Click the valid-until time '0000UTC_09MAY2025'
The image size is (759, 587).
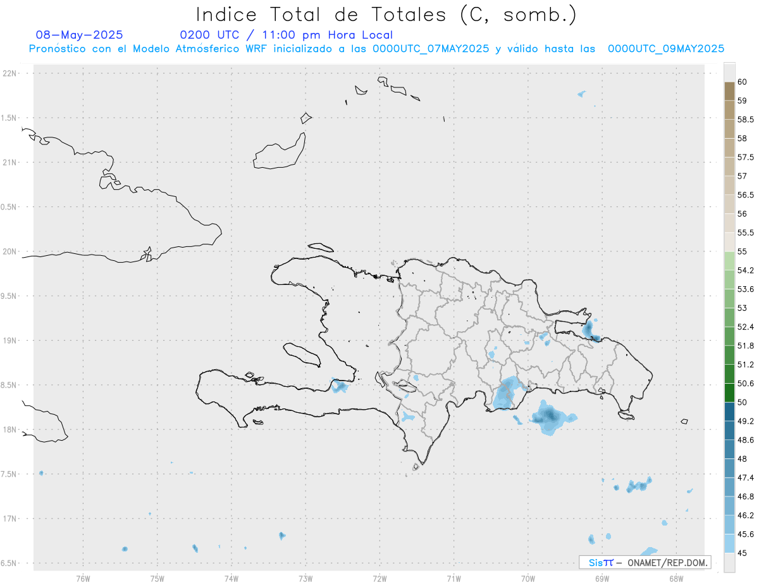[666, 48]
